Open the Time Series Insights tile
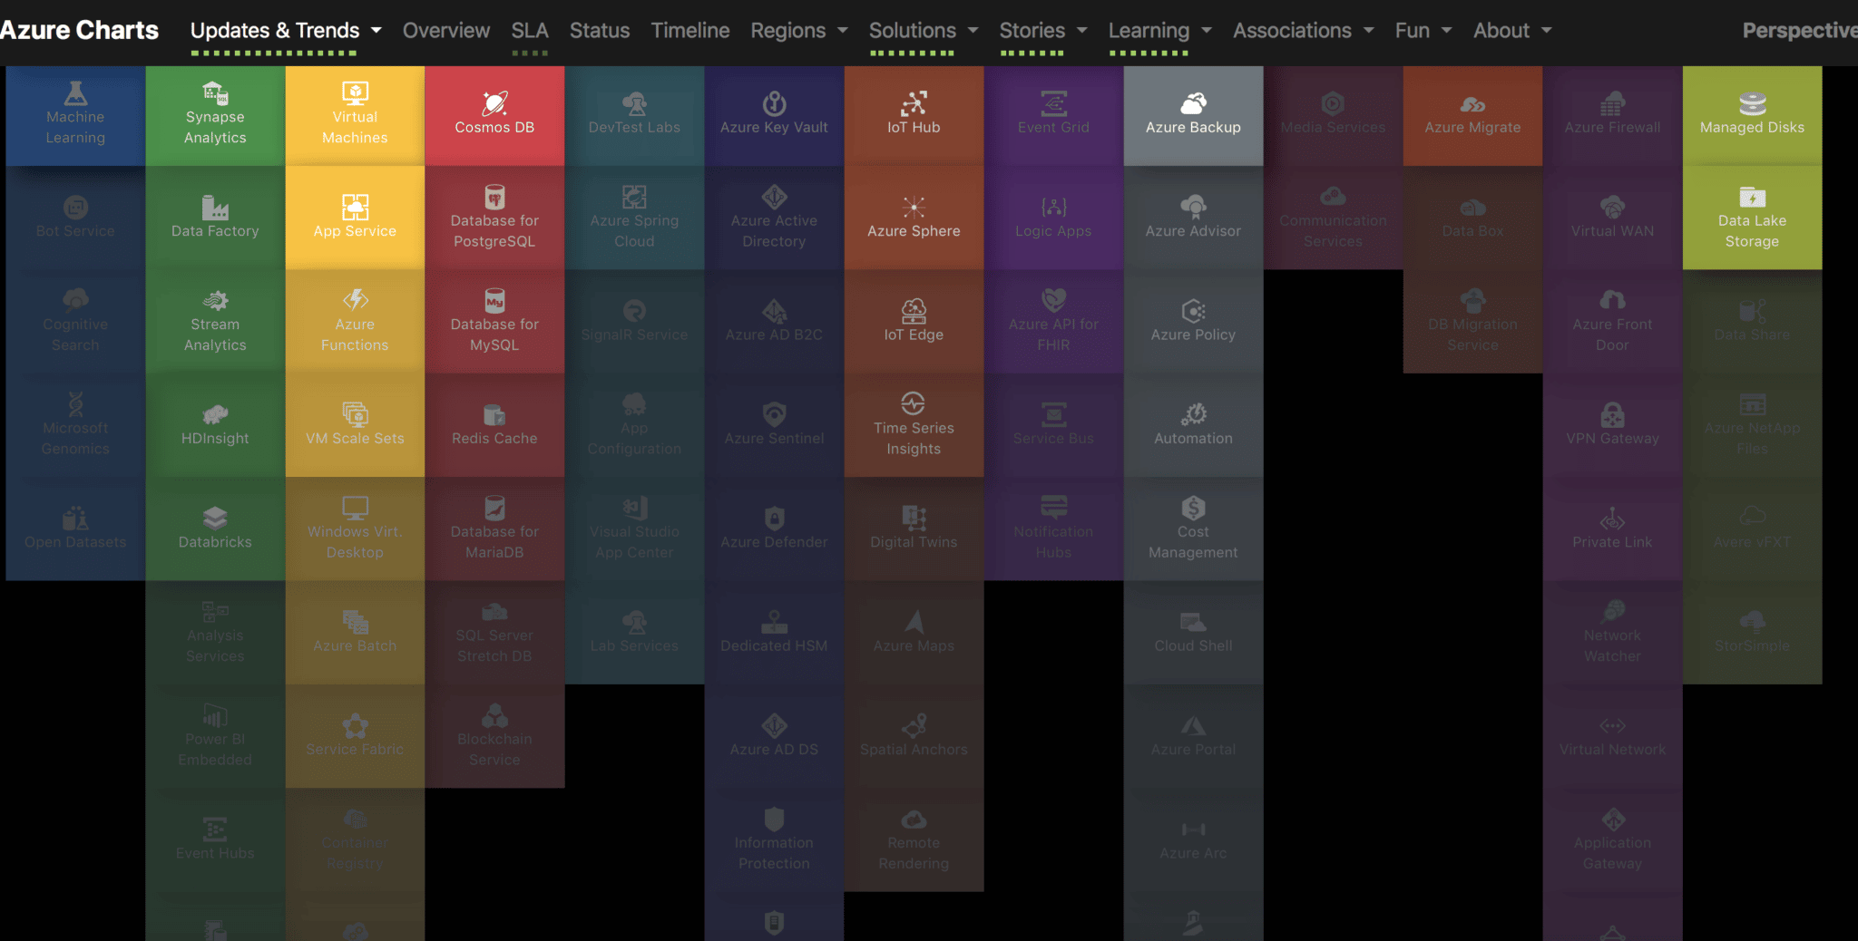Viewport: 1858px width, 941px height. coord(914,425)
